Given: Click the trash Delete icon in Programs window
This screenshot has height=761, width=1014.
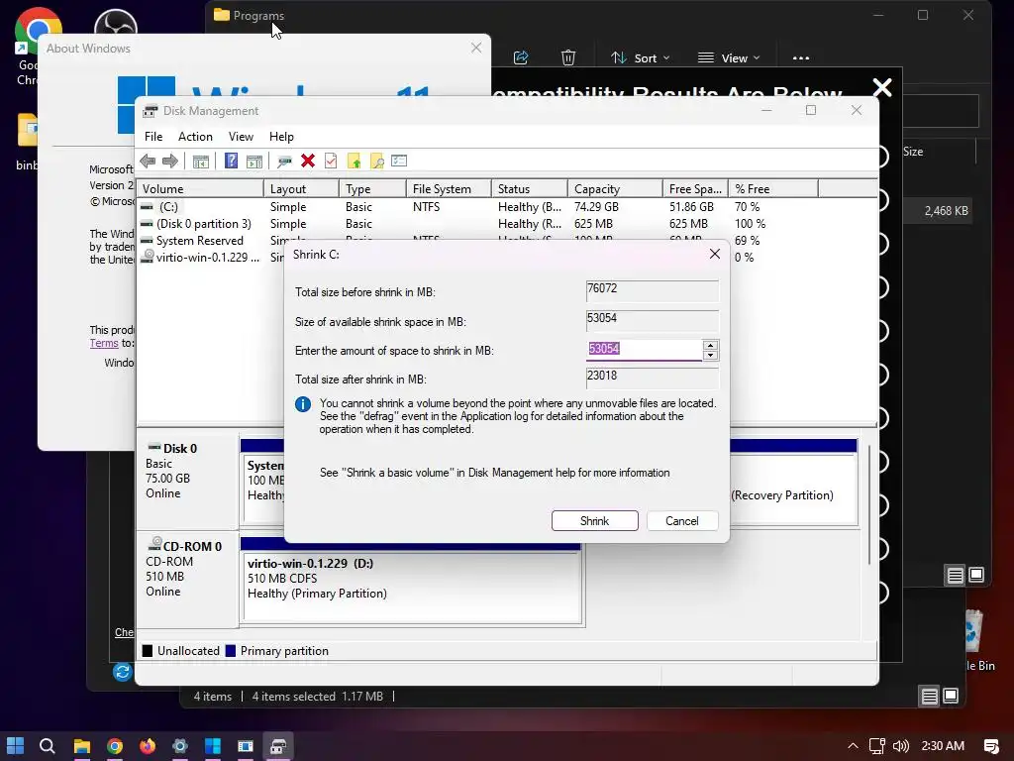Looking at the screenshot, I should tap(567, 57).
